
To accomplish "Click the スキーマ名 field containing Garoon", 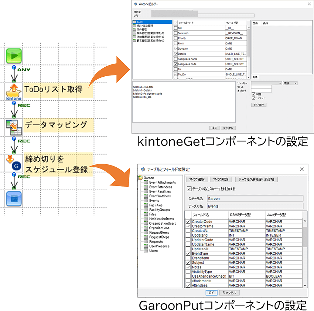I will pos(255,198).
